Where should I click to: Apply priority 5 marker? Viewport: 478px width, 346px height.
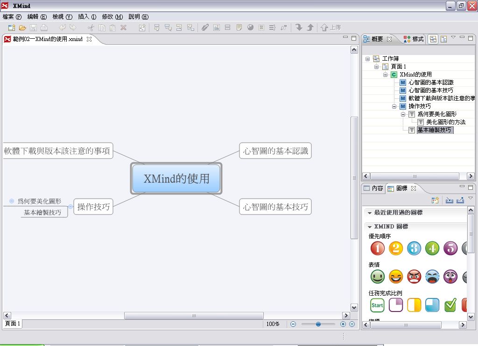[x=450, y=248]
